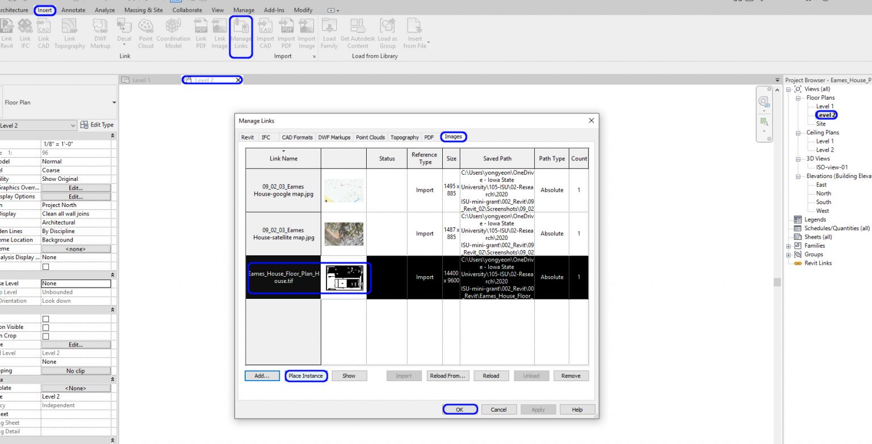Toggle the Crop Region Visible checkbox
Screen dimensions: 872x444
click(x=46, y=327)
